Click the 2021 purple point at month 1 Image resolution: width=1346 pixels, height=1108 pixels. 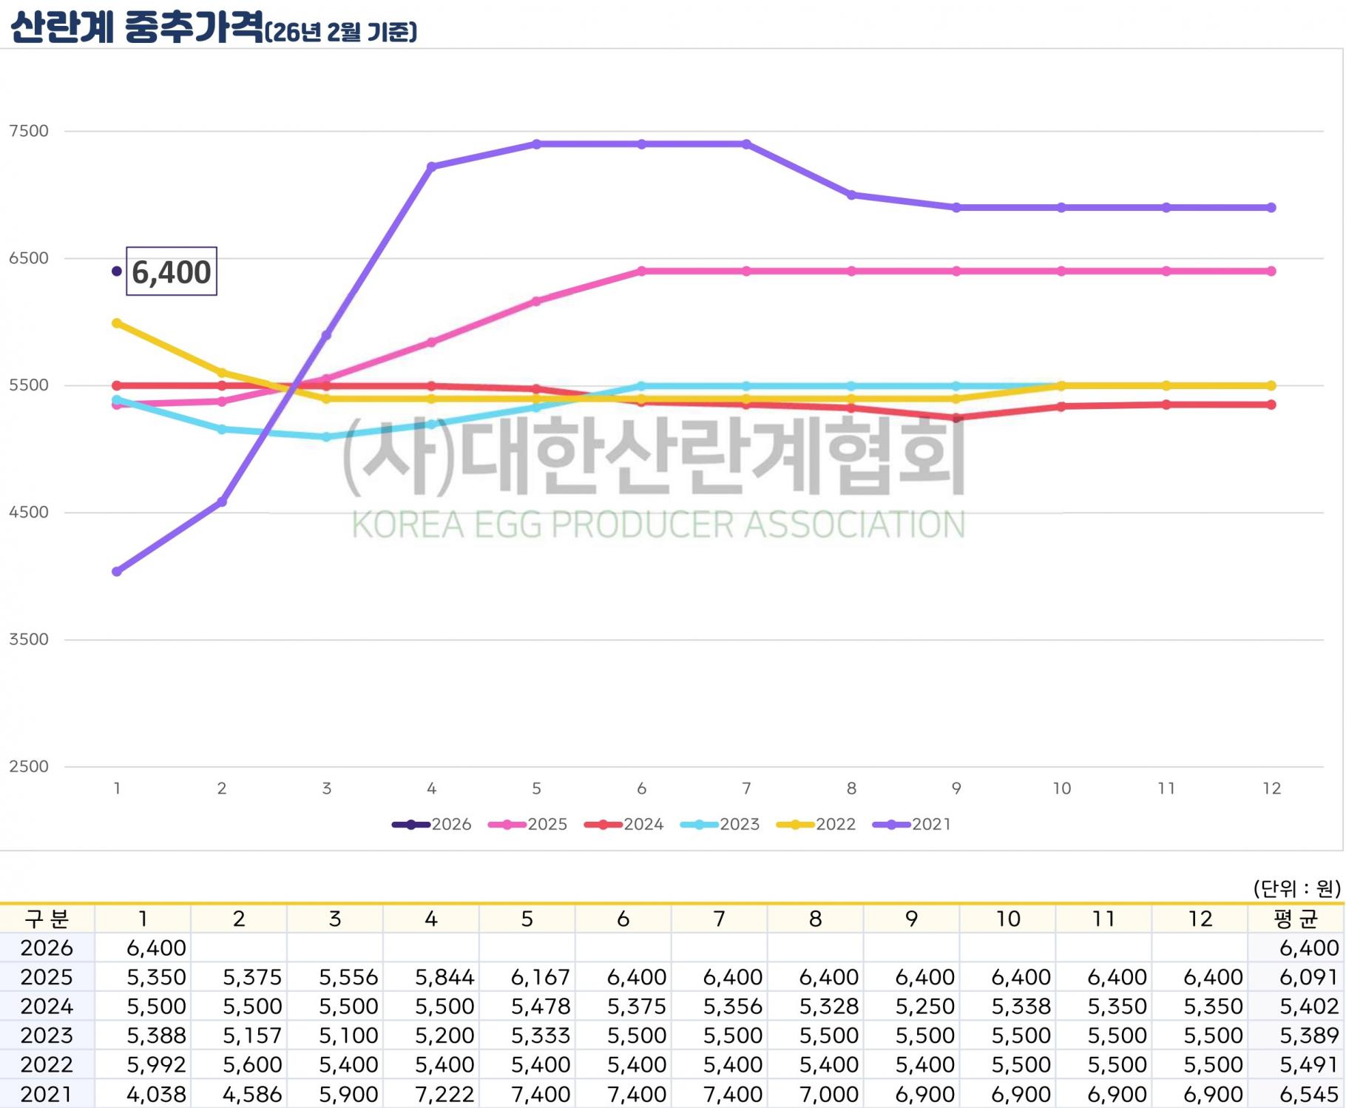pyautogui.click(x=117, y=572)
